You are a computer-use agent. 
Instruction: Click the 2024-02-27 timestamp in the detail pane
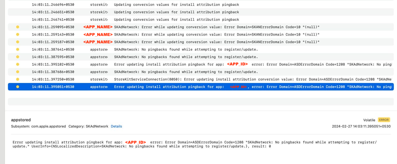[x=361, y=126]
